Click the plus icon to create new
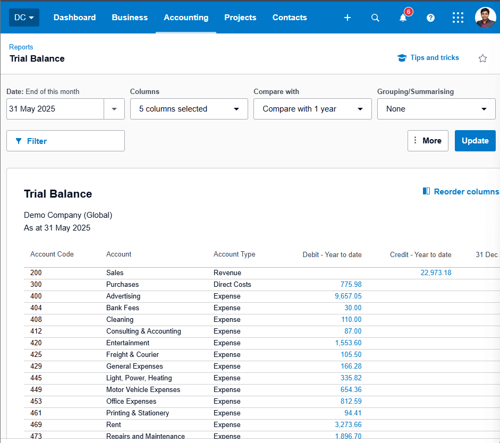Image resolution: width=500 pixels, height=443 pixels. pos(348,18)
